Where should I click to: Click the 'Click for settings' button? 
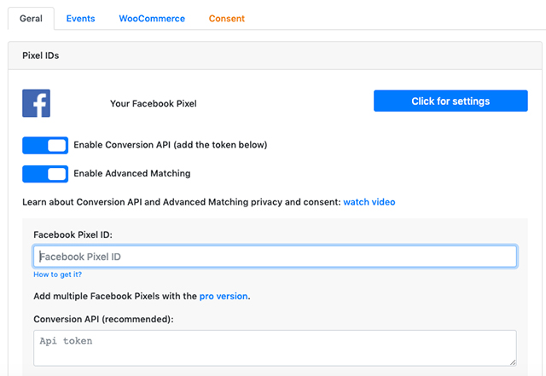pos(450,101)
